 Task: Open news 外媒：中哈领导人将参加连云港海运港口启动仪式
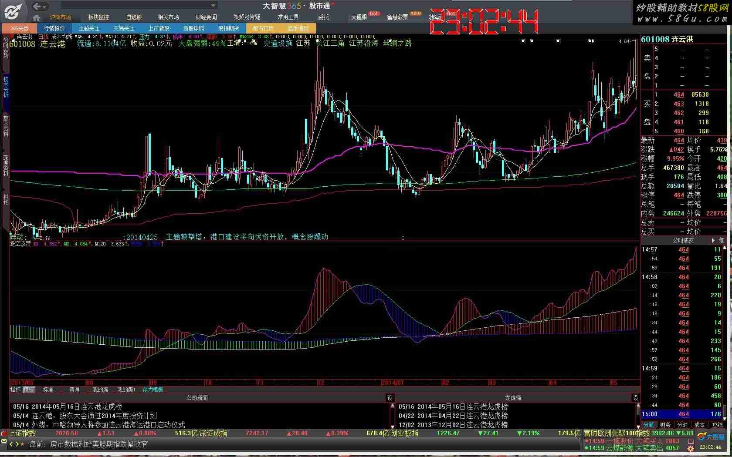[x=108, y=425]
